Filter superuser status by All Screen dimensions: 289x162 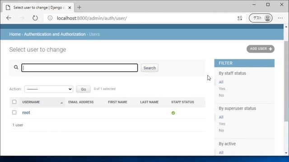[x=221, y=117]
